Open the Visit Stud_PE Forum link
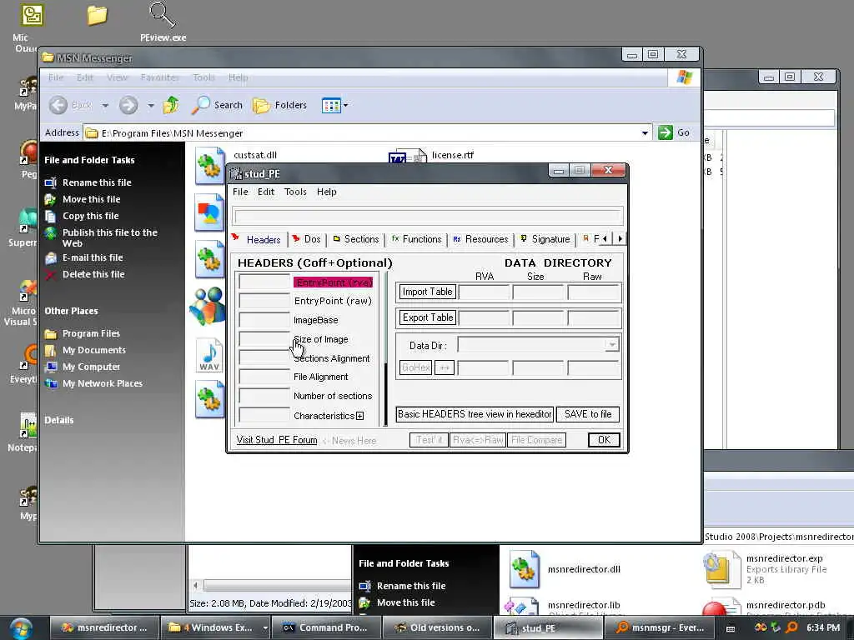The height and width of the screenshot is (640, 854). 277,440
